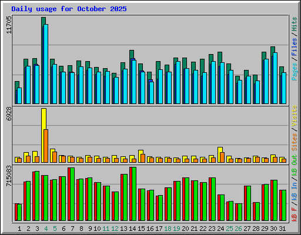Select day 13 on the x-axis
This screenshot has height=235, width=301.
(x=123, y=229)
